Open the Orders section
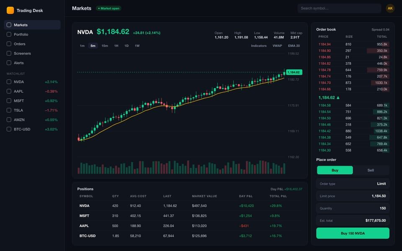This screenshot has height=251, width=402. tap(32, 44)
